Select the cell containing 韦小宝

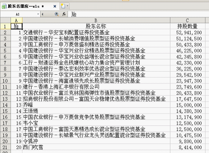click(x=96, y=123)
